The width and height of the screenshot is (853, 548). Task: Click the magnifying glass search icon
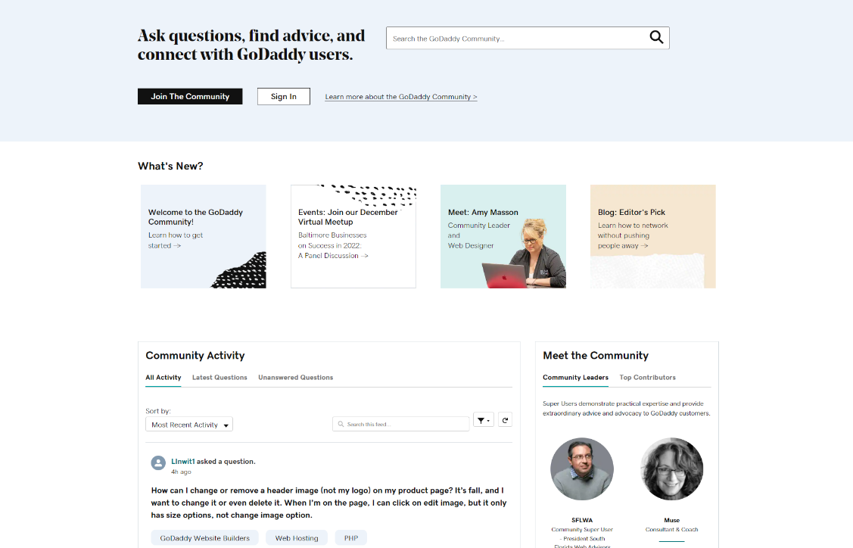657,38
